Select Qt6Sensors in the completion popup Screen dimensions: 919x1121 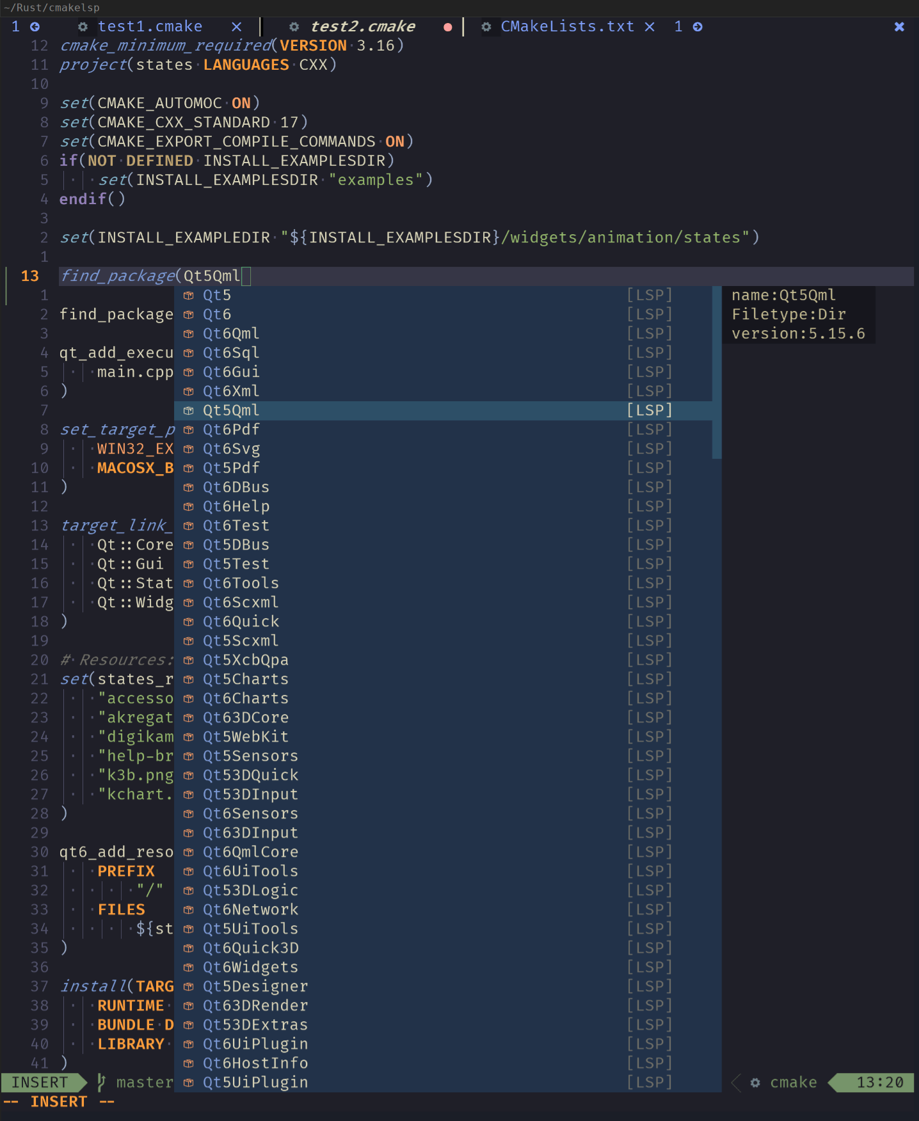[x=443, y=813]
